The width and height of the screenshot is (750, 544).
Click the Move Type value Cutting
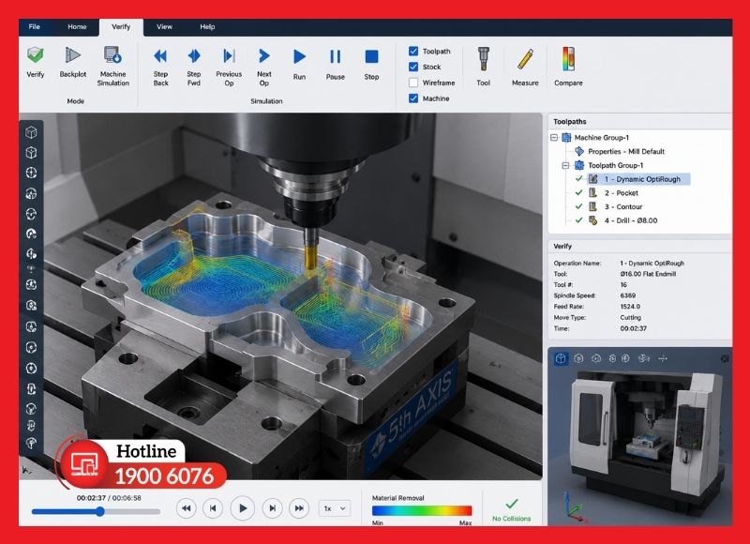point(630,318)
